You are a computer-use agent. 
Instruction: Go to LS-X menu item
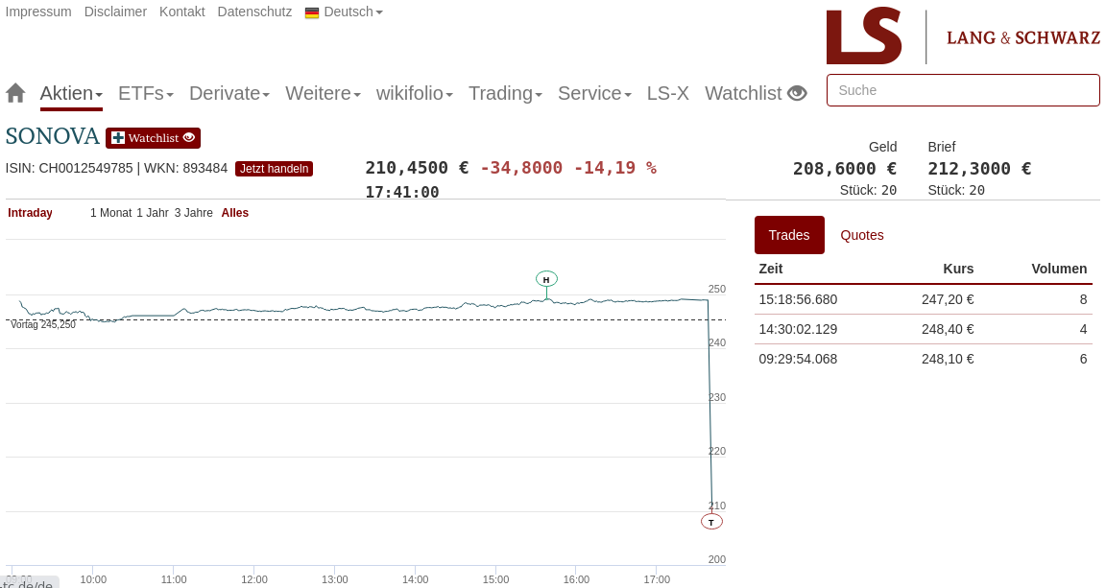coord(668,93)
